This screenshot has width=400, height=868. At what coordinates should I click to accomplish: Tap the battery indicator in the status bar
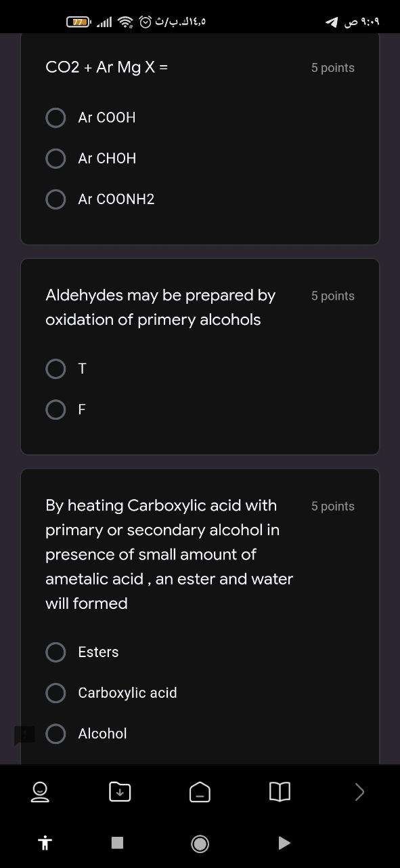click(x=81, y=20)
